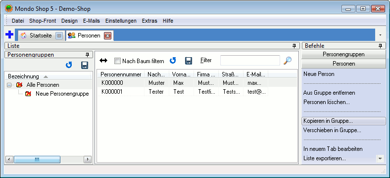This screenshot has height=178, width=390.
Task: Click the E-Mail column header
Action: coord(256,74)
